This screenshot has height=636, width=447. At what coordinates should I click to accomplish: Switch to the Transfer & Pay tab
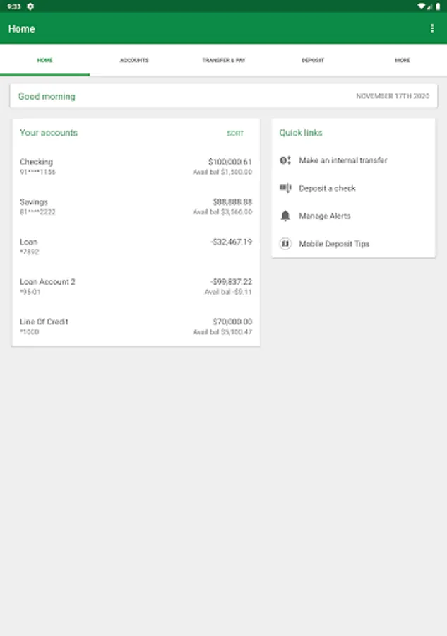223,60
